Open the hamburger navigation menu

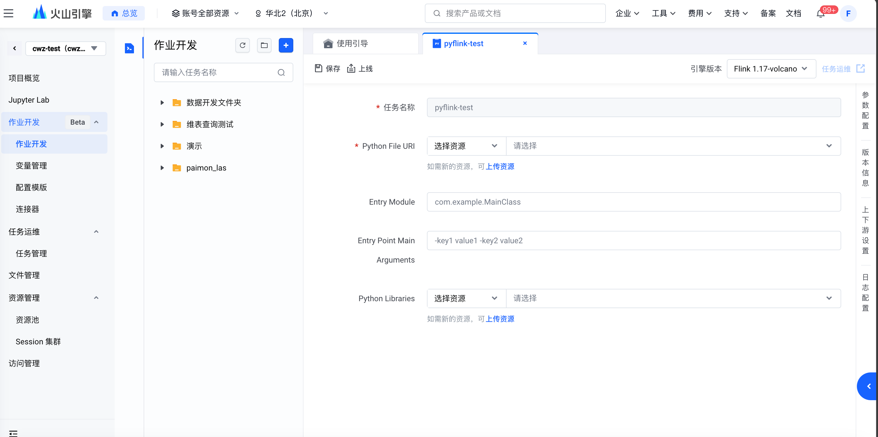8,13
